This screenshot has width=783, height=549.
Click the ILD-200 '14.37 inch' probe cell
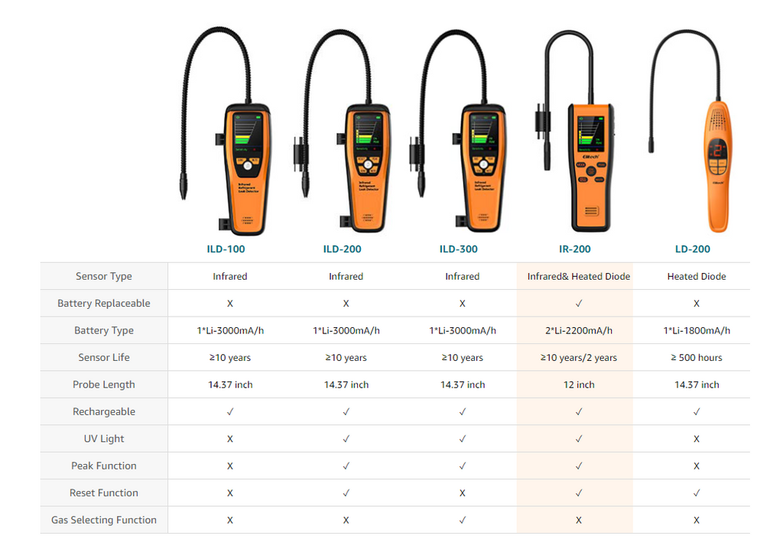pyautogui.click(x=346, y=385)
